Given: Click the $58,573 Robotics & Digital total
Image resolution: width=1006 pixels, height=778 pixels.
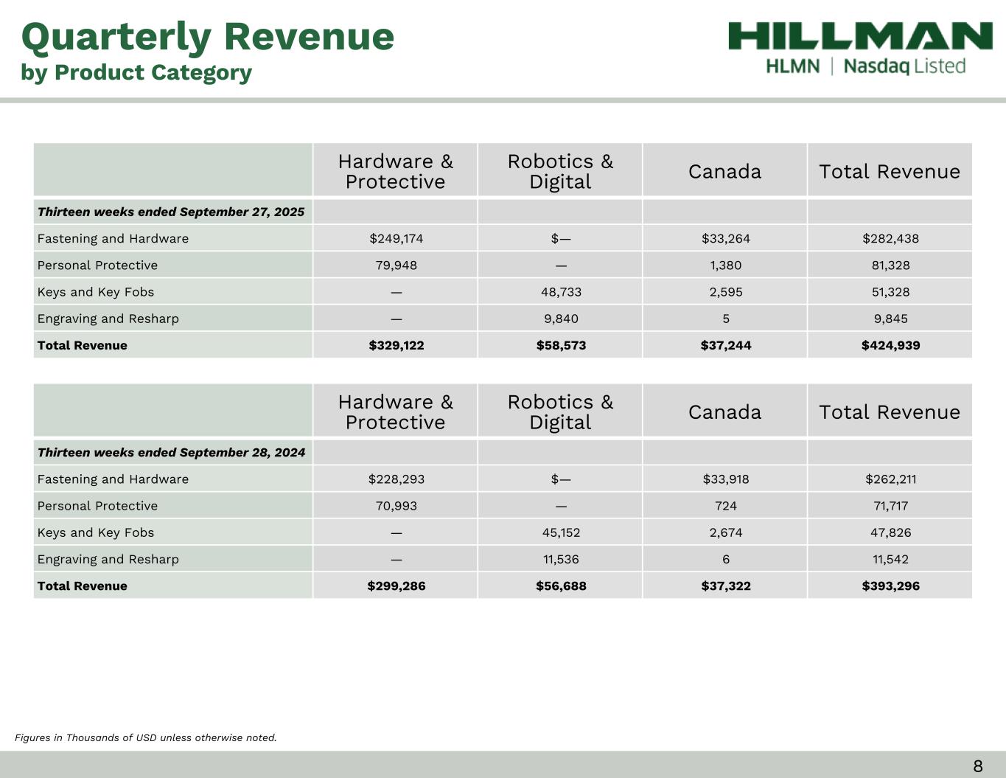Looking at the screenshot, I should [x=561, y=345].
